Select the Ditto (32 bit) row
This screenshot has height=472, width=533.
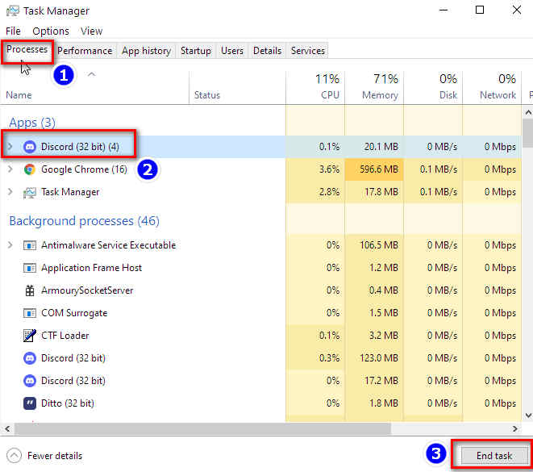[x=261, y=403]
